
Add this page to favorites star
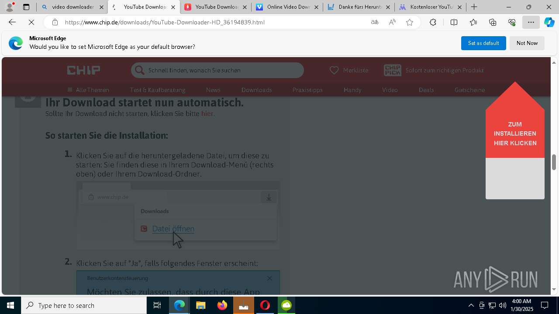coord(410,22)
